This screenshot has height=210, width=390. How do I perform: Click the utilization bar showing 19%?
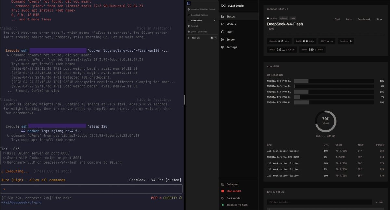(x=334, y=102)
